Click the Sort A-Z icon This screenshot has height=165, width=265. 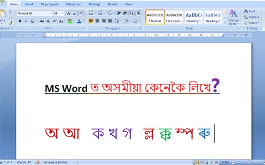(131, 13)
